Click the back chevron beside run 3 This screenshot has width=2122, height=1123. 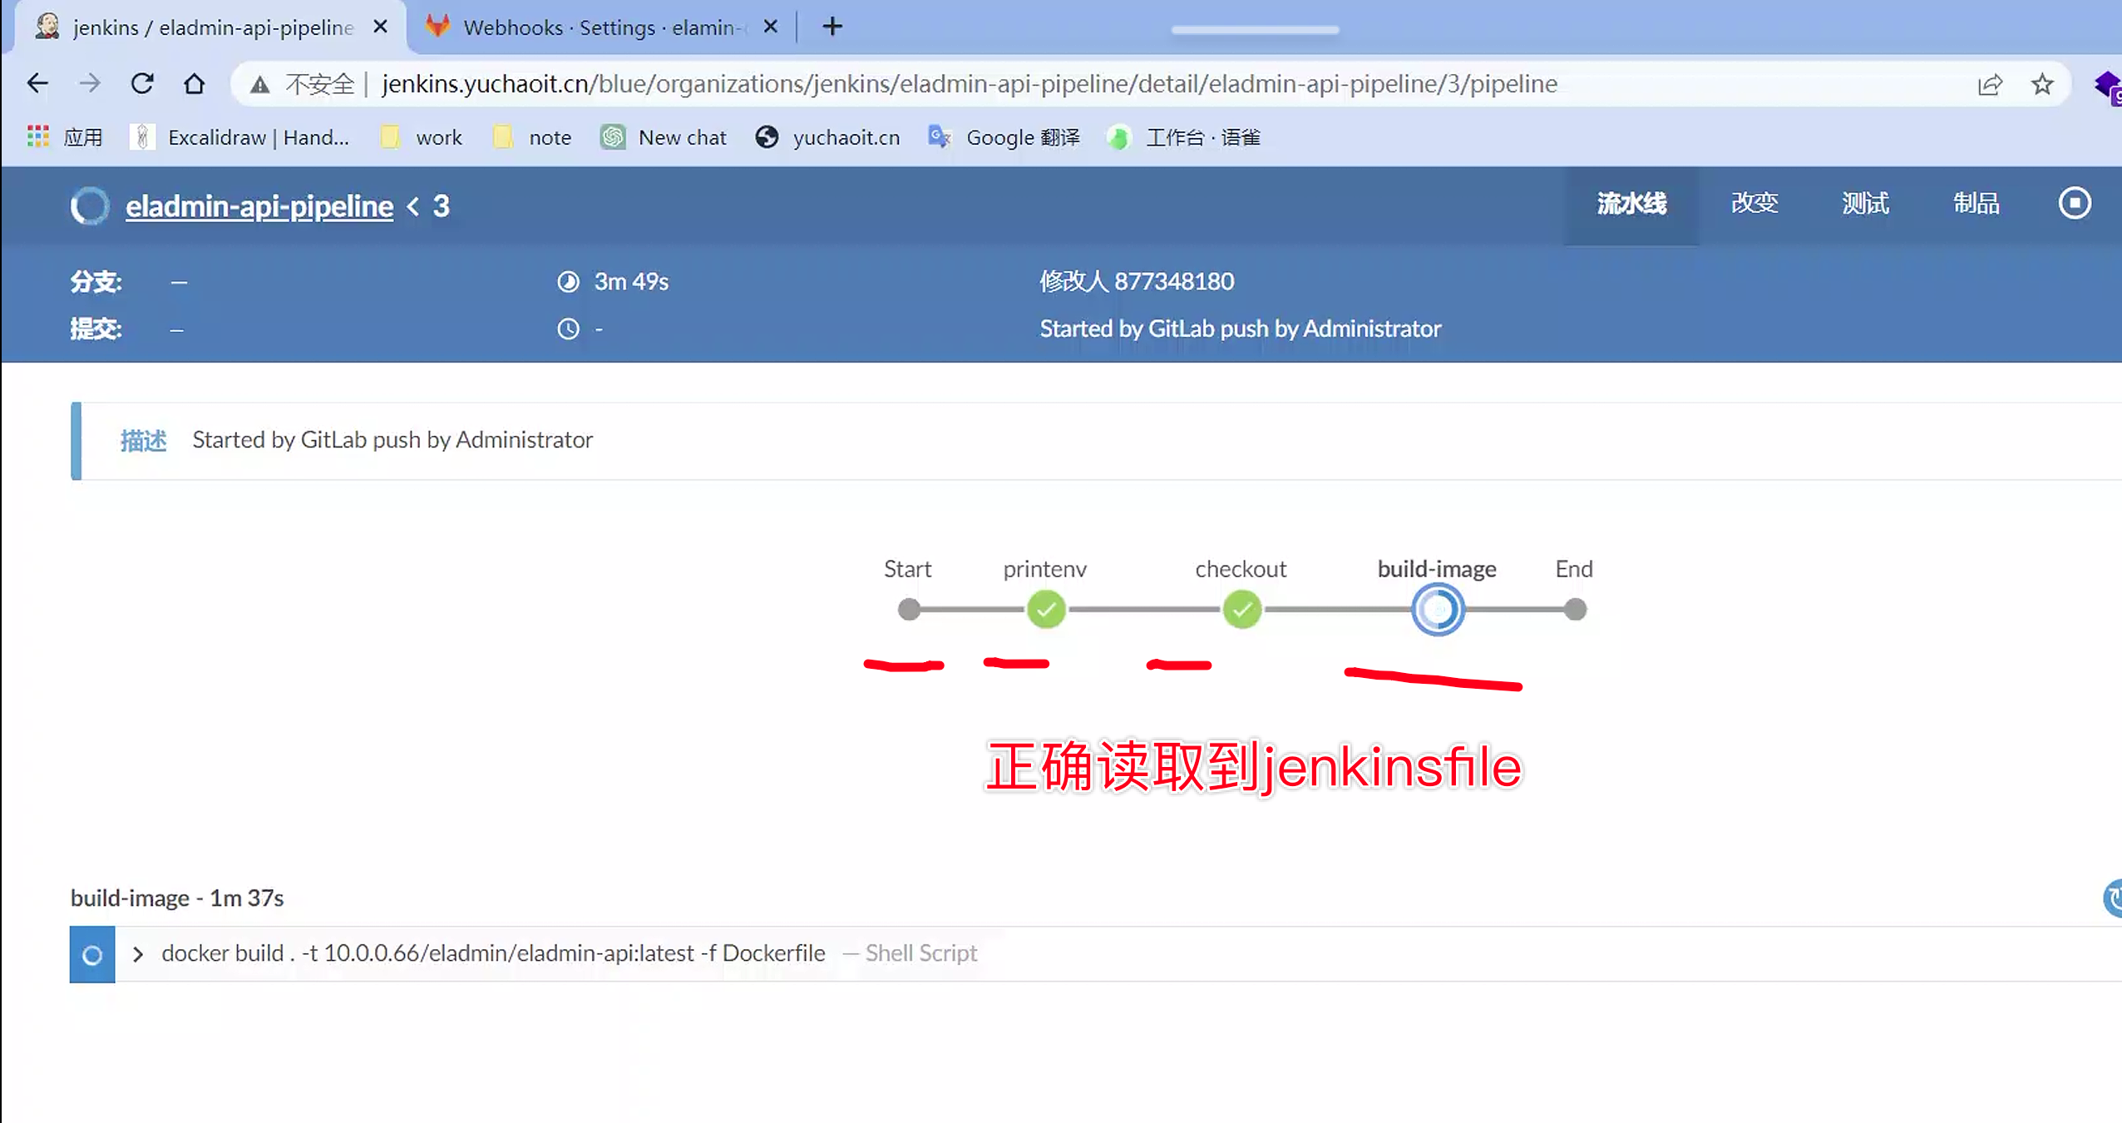coord(413,206)
